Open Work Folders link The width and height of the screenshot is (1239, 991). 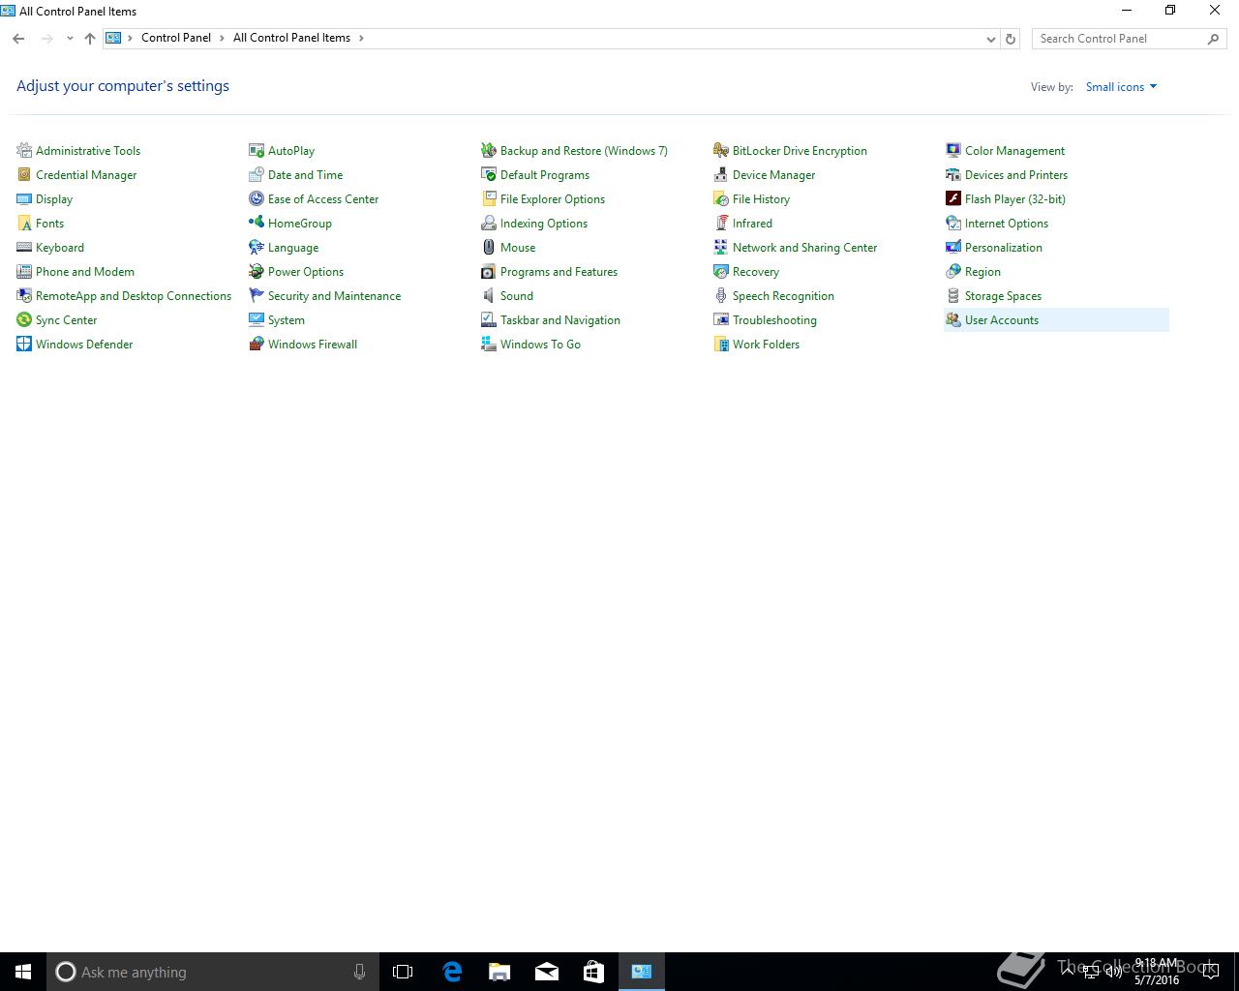pyautogui.click(x=766, y=345)
